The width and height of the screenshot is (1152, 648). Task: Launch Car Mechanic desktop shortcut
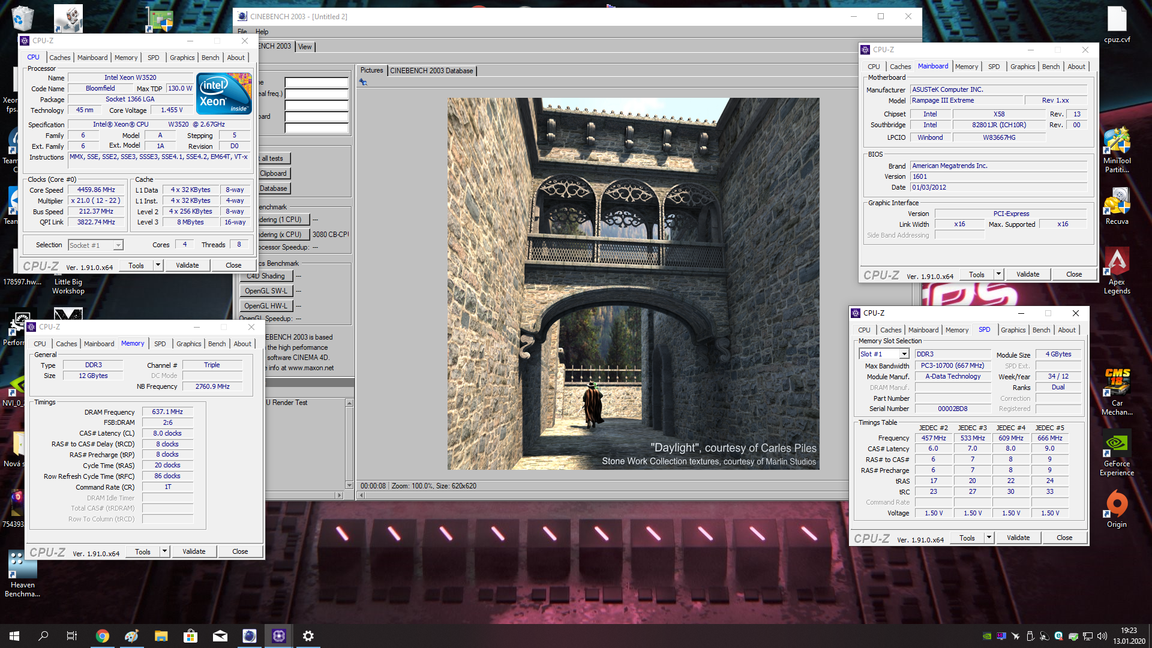(x=1117, y=392)
